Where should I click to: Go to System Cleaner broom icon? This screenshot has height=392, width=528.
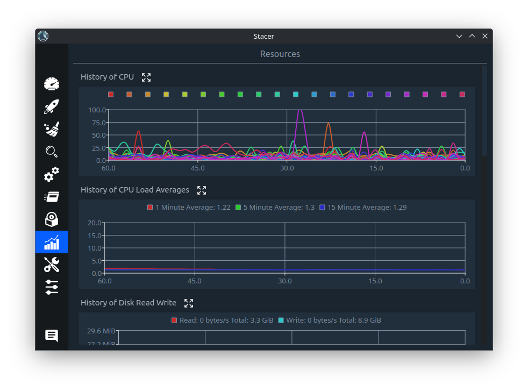[52, 129]
